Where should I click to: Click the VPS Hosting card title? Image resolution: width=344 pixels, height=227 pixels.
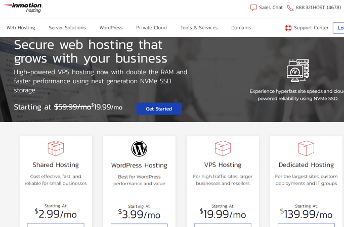coord(223,164)
